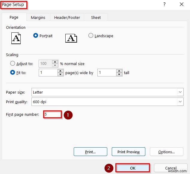Switch to the Page tab
The height and width of the screenshot is (174, 190).
(14, 17)
